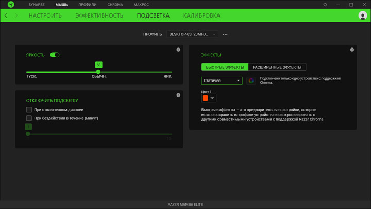The height and width of the screenshot is (209, 371).
Task: Select РАСШИРЕННЫЕ ЭФФЕКТЫ button
Action: pyautogui.click(x=277, y=67)
